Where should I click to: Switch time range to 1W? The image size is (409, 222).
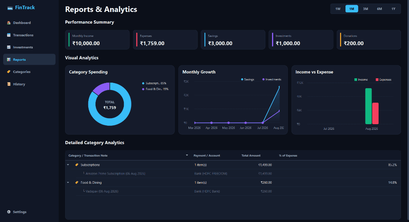(338, 9)
